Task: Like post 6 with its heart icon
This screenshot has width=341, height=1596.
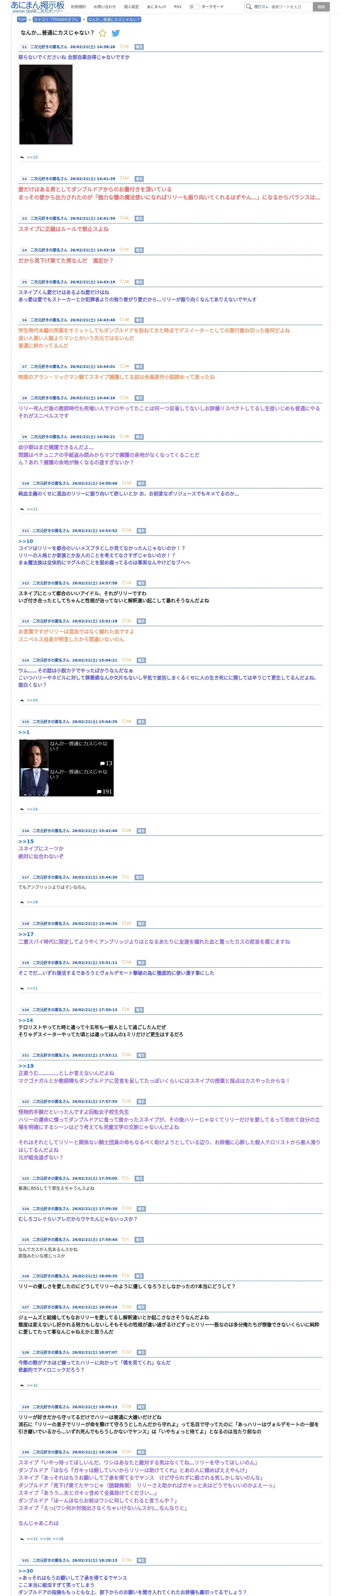Action: point(121,320)
